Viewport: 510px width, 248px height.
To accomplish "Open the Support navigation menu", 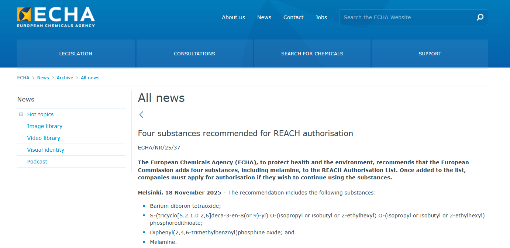I will (x=430, y=54).
